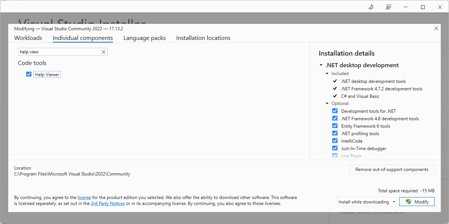This screenshot has width=449, height=224.
Task: Click inside the component search field
Action: (60, 52)
